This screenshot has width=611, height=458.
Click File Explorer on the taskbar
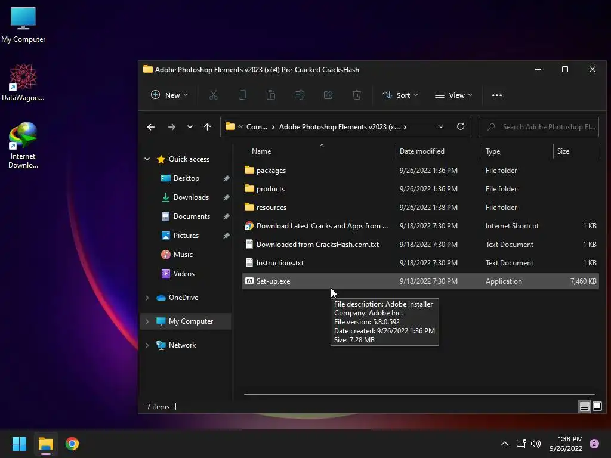[45, 444]
